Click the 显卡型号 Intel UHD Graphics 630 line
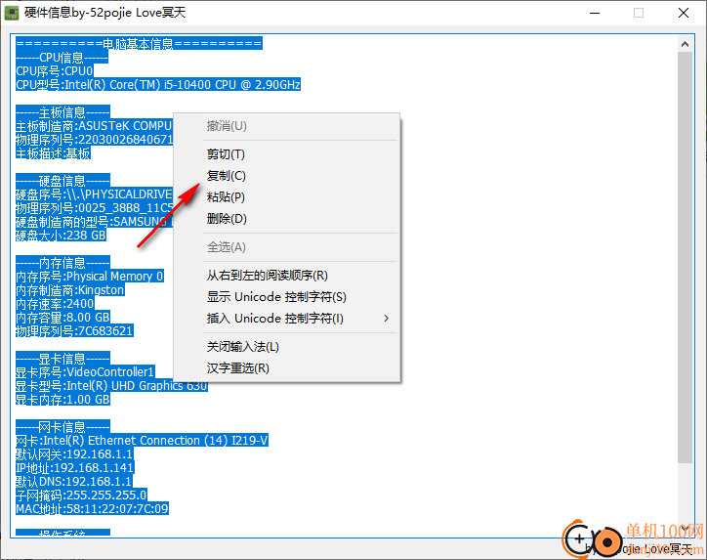 (x=112, y=386)
